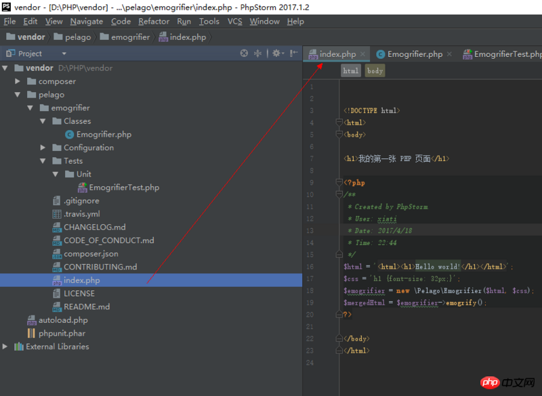Close the Emogrifier.php editor tab
Screen dimensions: 542x396
[449, 54]
